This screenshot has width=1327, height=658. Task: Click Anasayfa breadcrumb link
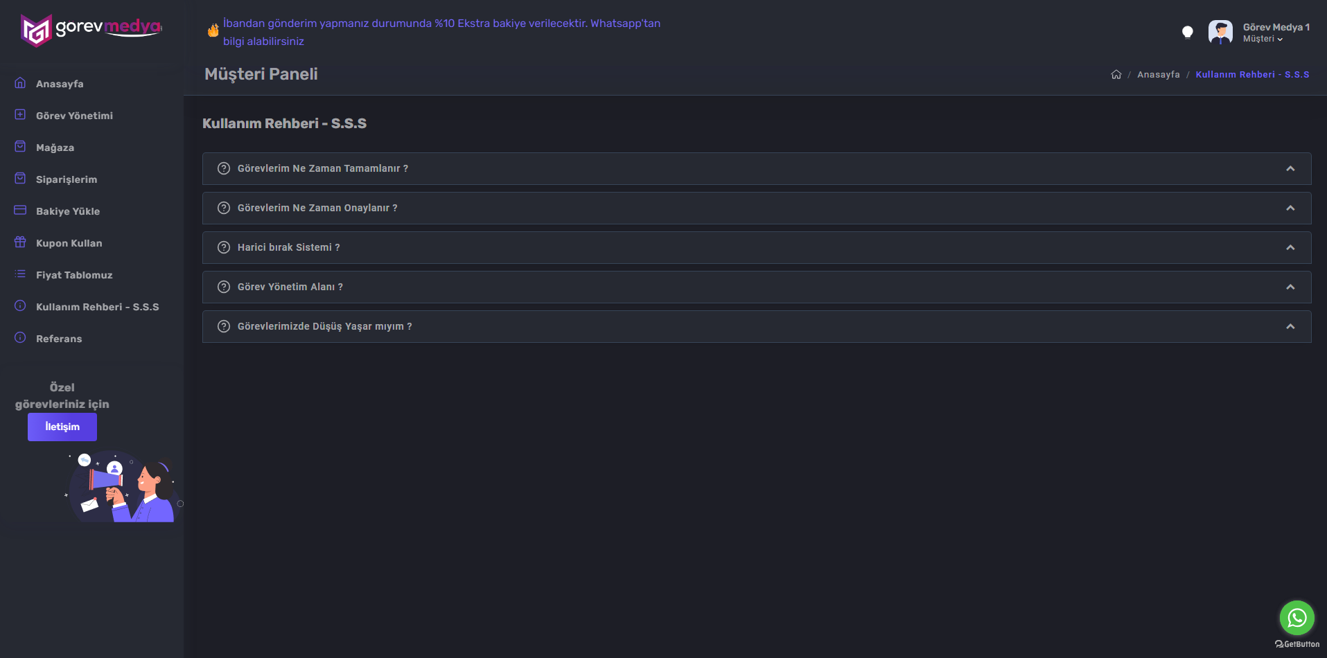coord(1158,75)
